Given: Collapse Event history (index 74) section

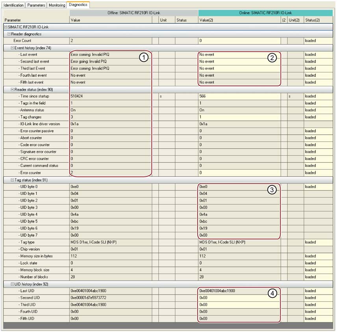Looking at the screenshot, I should point(13,48).
